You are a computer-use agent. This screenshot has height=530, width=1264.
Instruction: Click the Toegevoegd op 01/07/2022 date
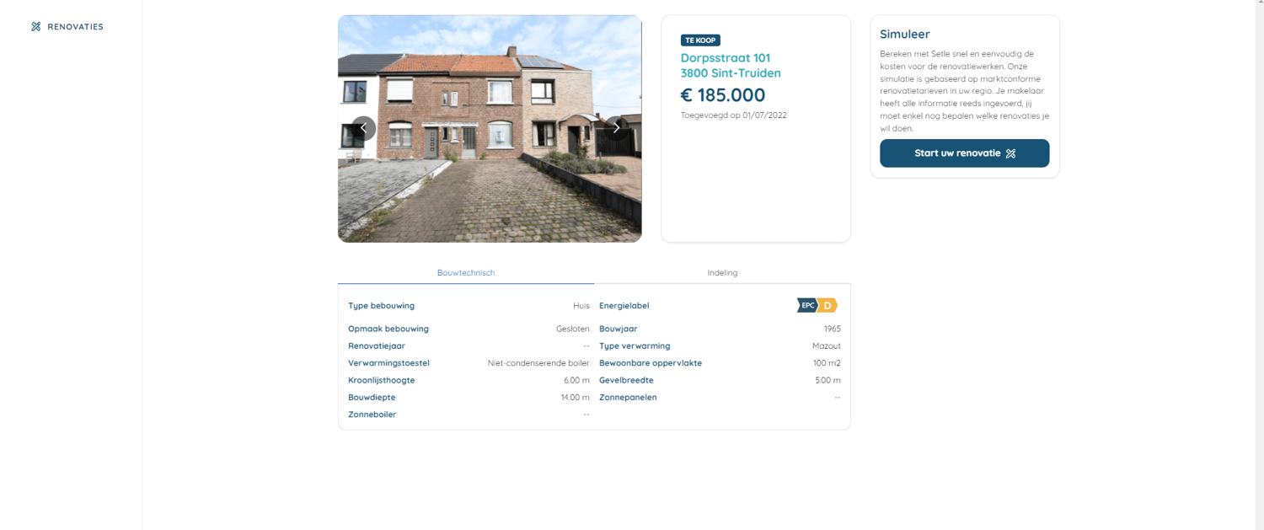733,115
